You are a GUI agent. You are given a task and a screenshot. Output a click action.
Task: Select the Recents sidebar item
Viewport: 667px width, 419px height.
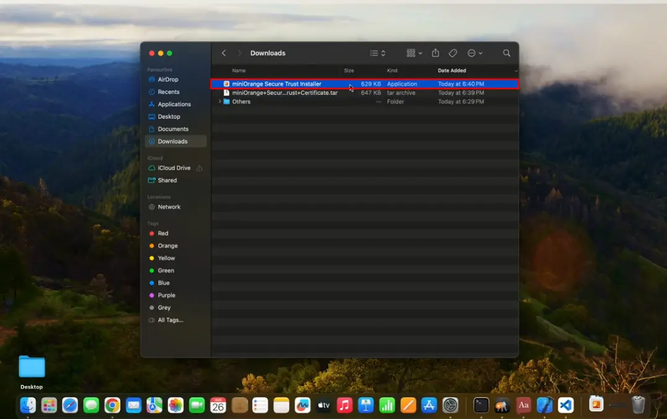click(167, 92)
